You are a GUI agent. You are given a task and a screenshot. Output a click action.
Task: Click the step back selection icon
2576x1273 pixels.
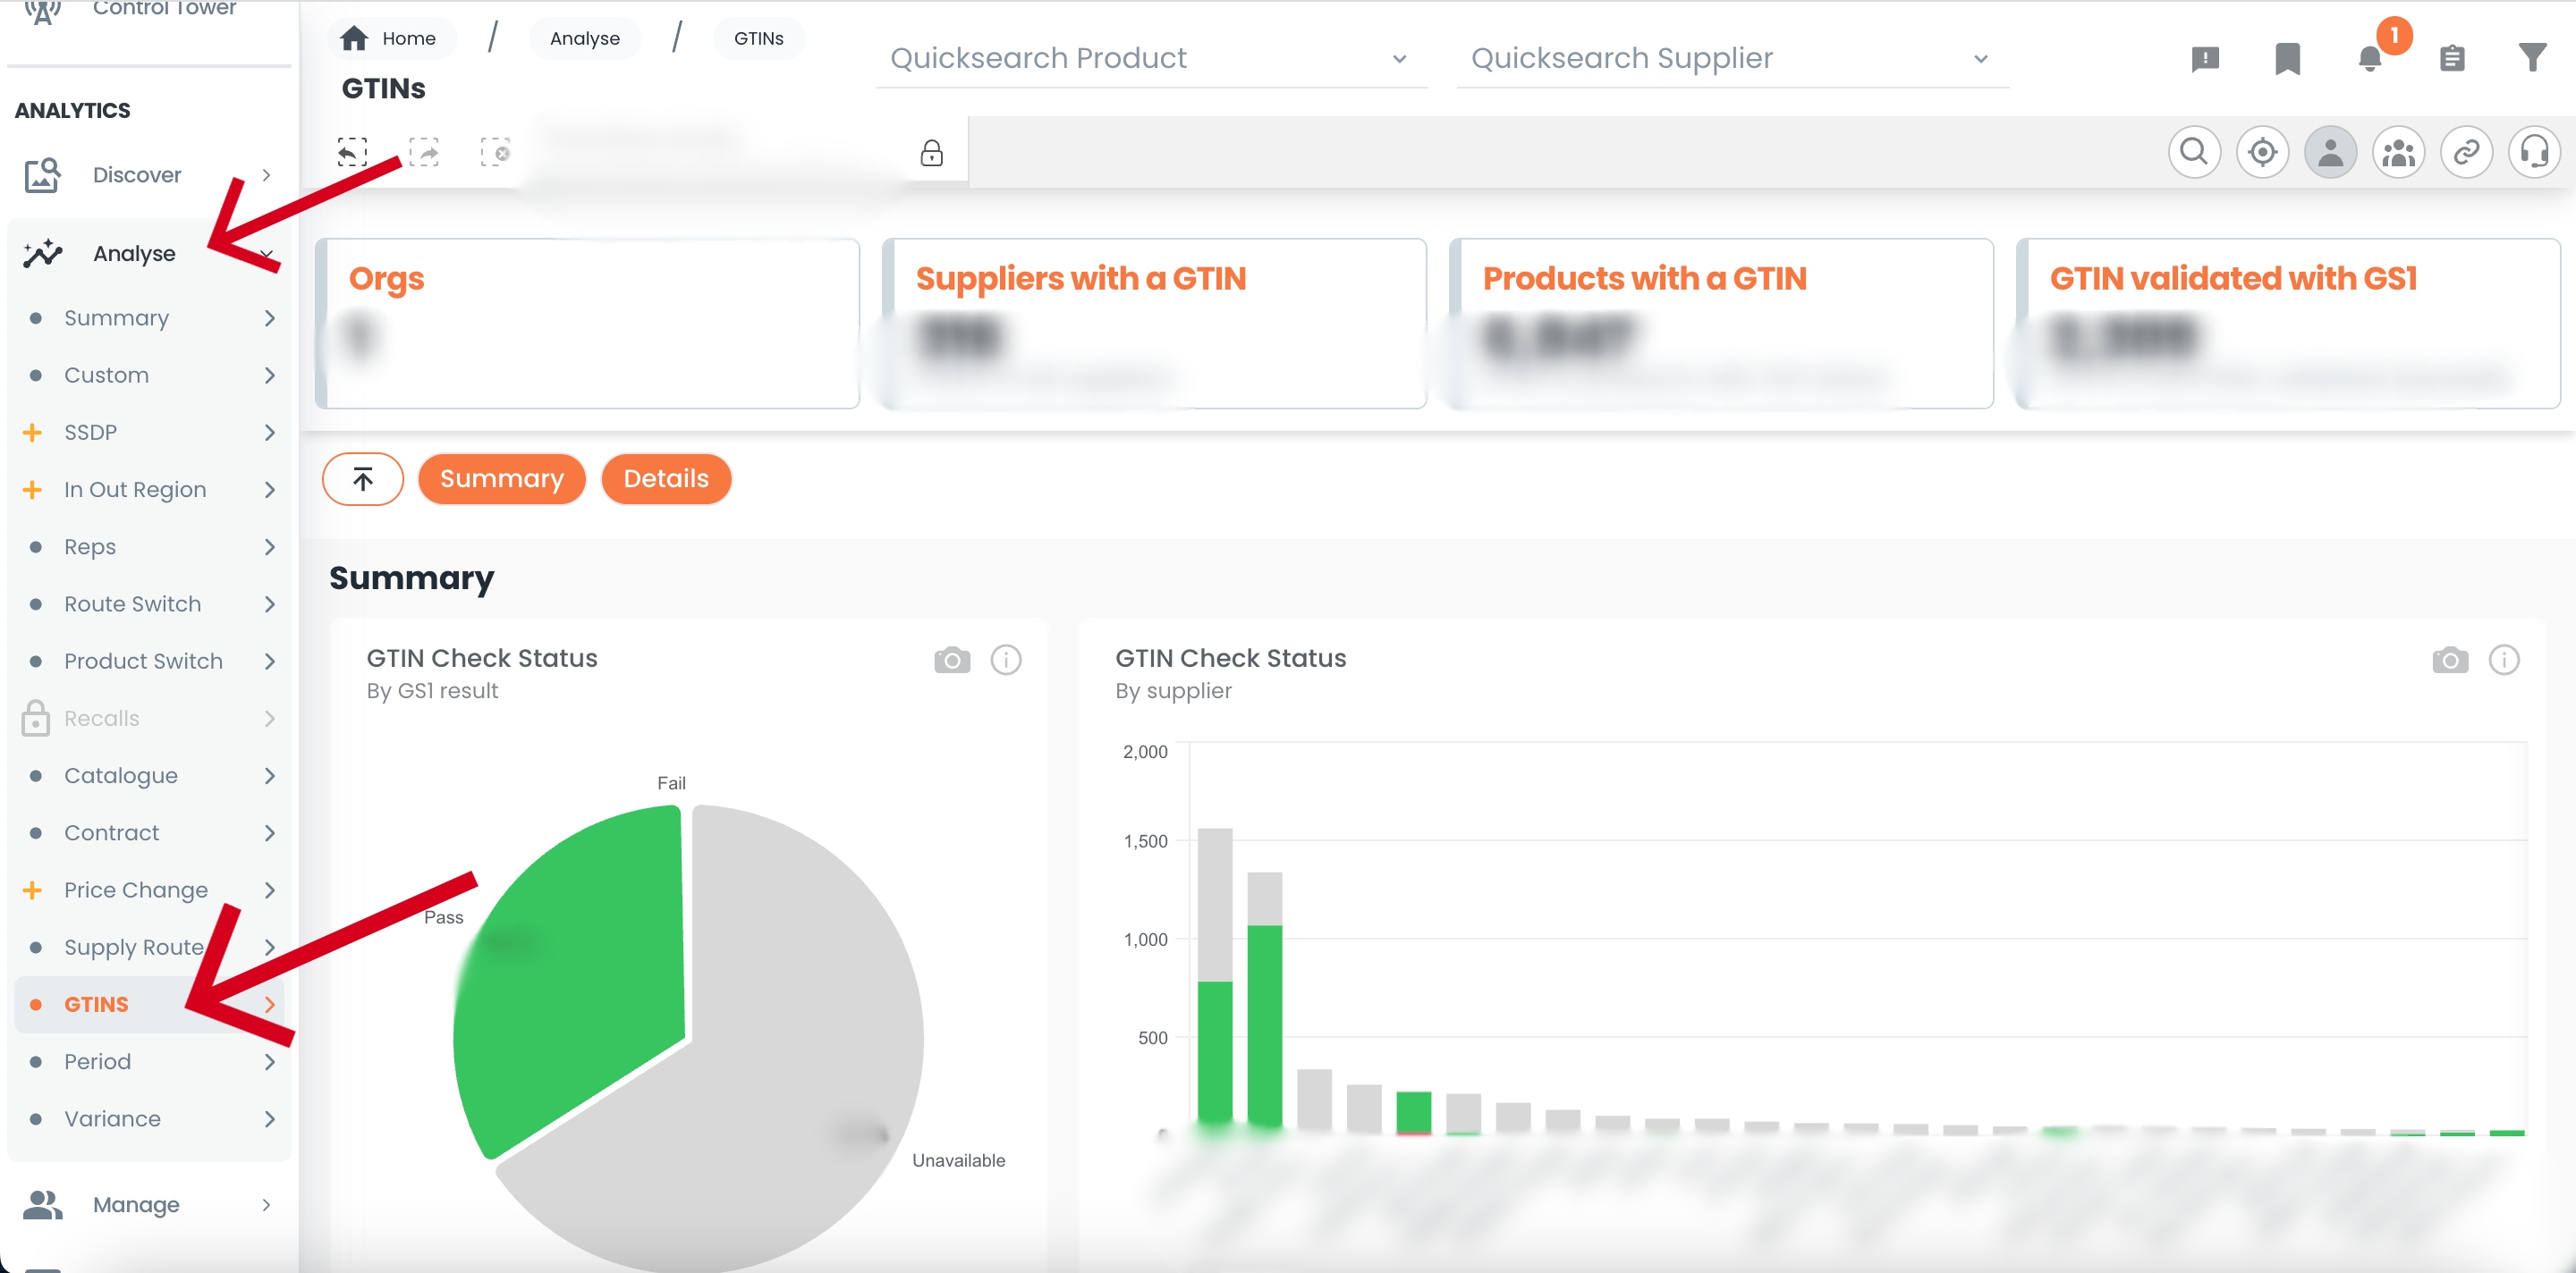[352, 152]
